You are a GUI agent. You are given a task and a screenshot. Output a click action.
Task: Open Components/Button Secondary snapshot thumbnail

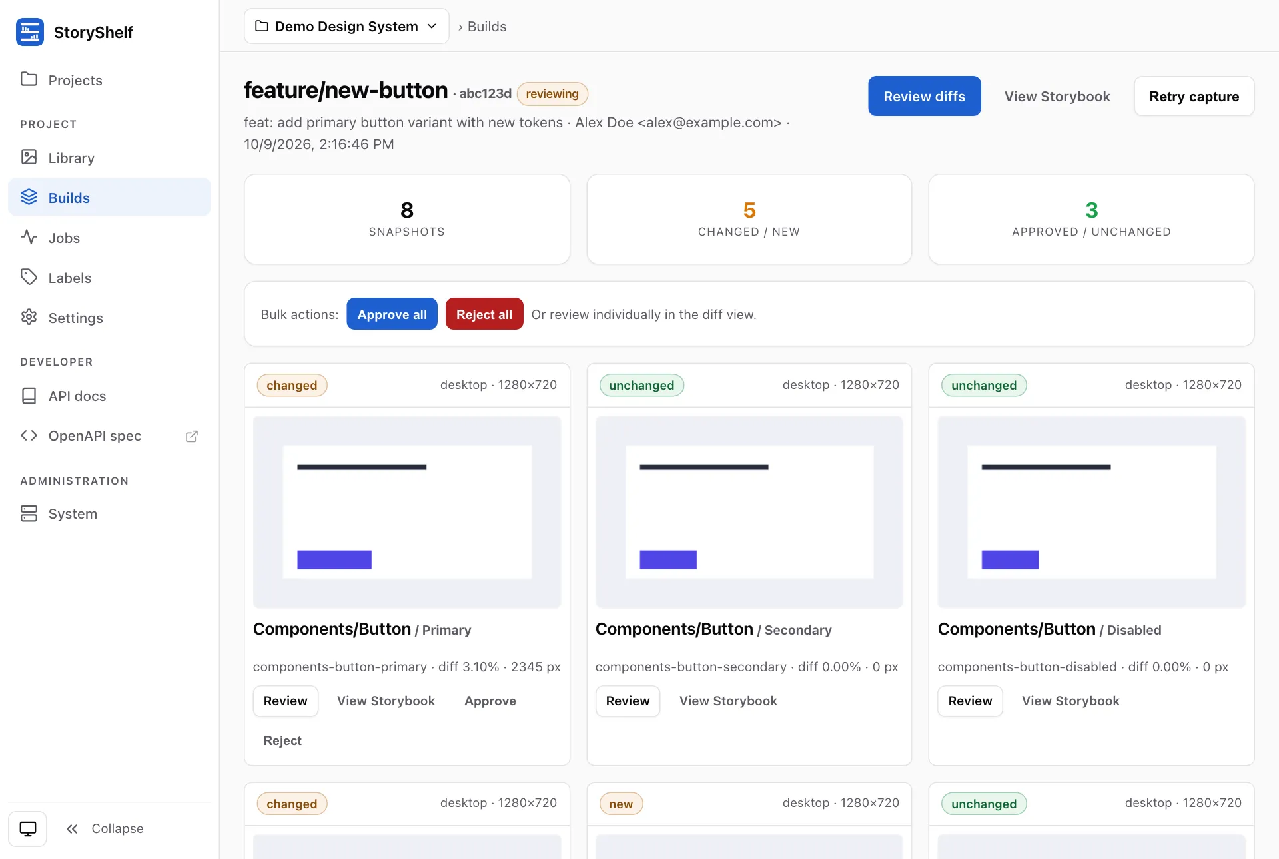tap(749, 511)
